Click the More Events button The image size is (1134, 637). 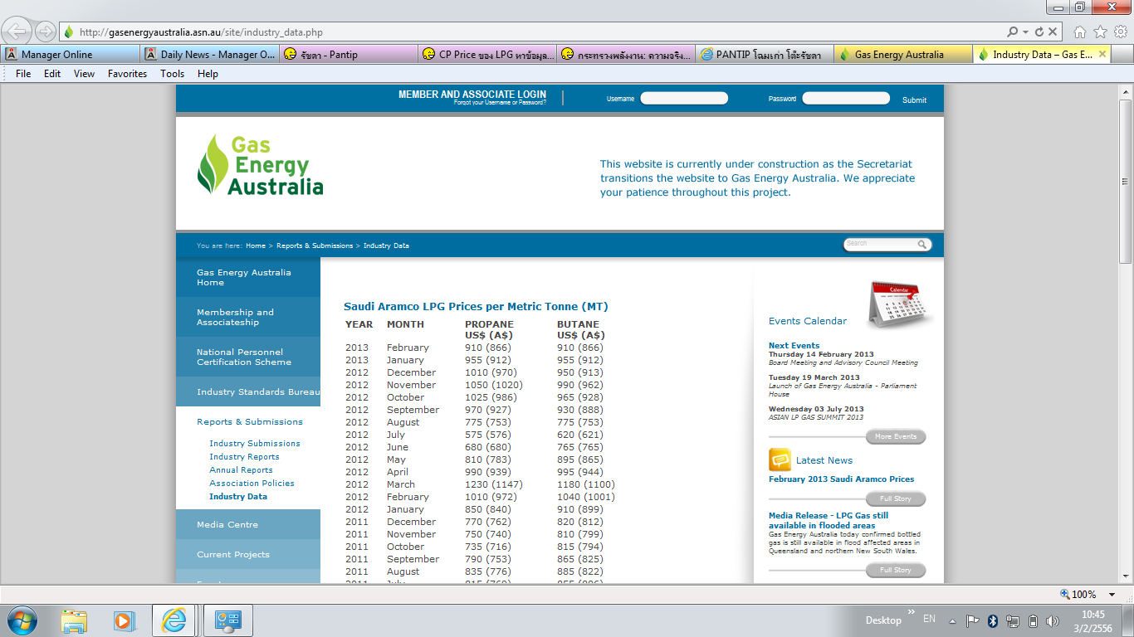coord(896,436)
